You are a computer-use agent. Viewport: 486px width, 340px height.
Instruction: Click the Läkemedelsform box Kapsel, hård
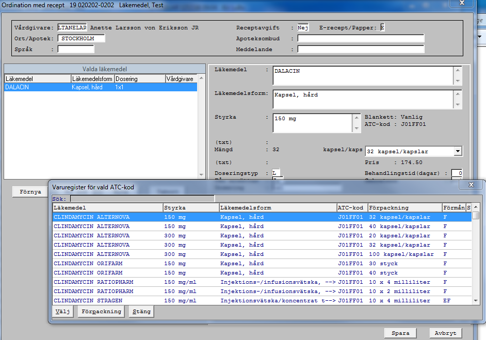tap(363, 100)
